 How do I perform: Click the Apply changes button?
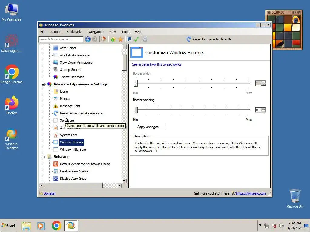tap(148, 127)
